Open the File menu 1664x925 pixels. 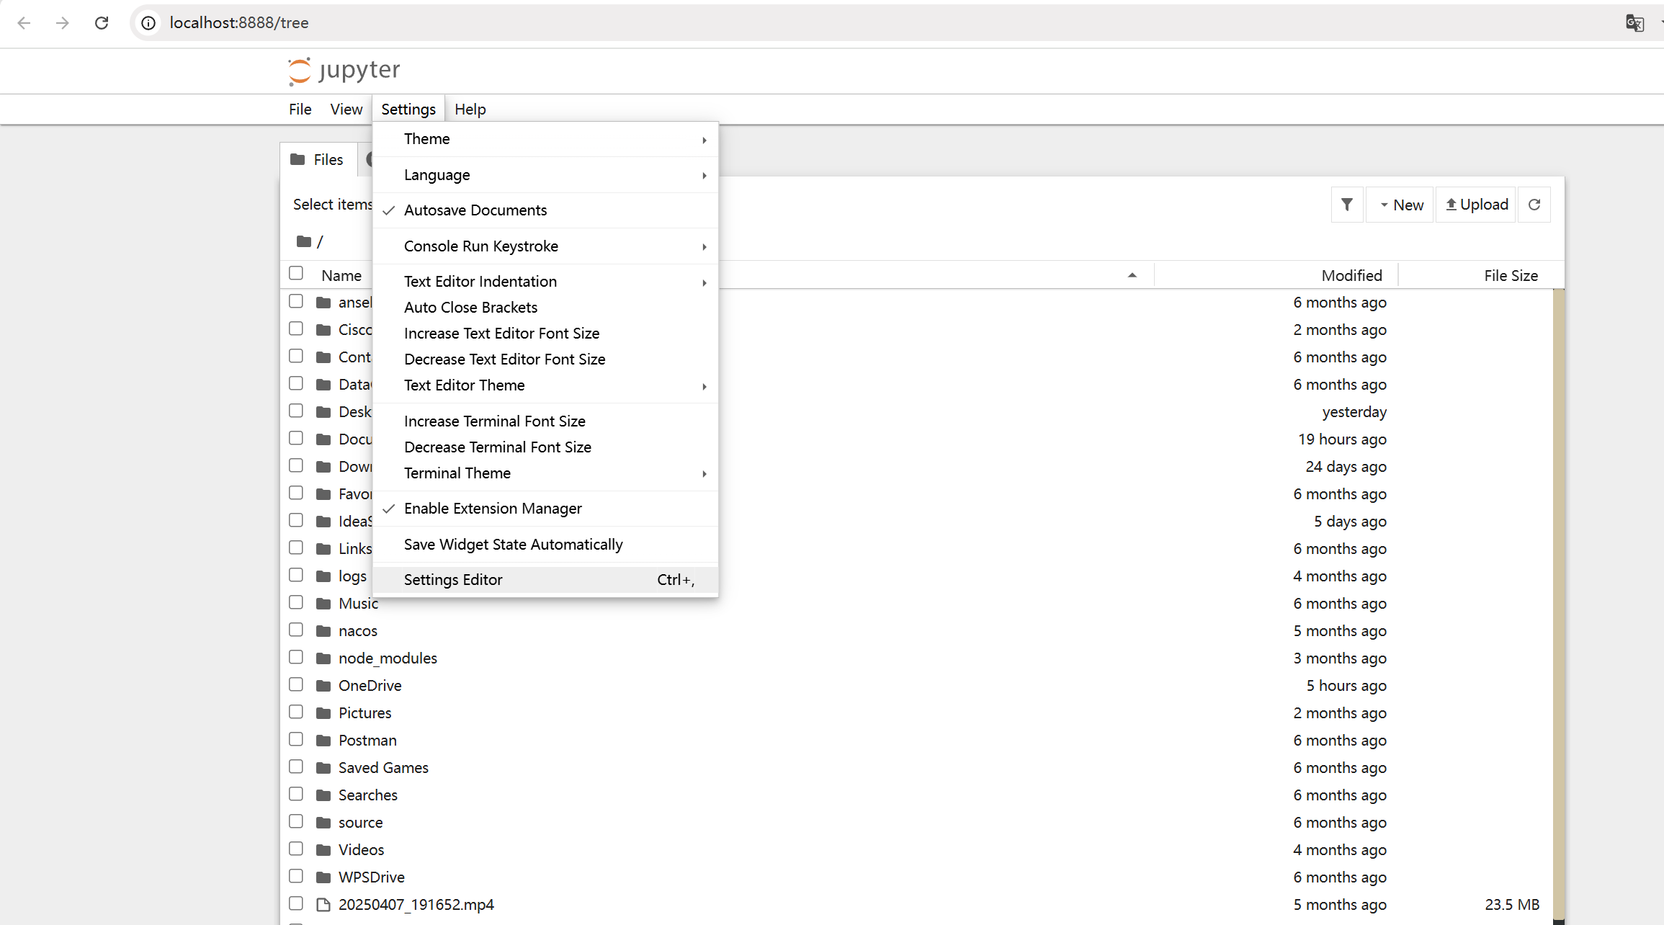[x=300, y=110]
